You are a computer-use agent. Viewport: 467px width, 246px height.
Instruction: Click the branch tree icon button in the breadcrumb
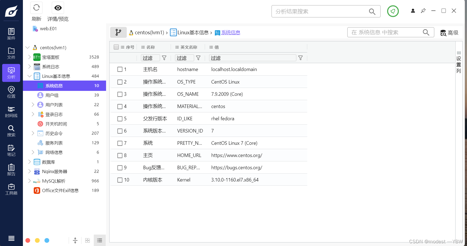(118, 32)
